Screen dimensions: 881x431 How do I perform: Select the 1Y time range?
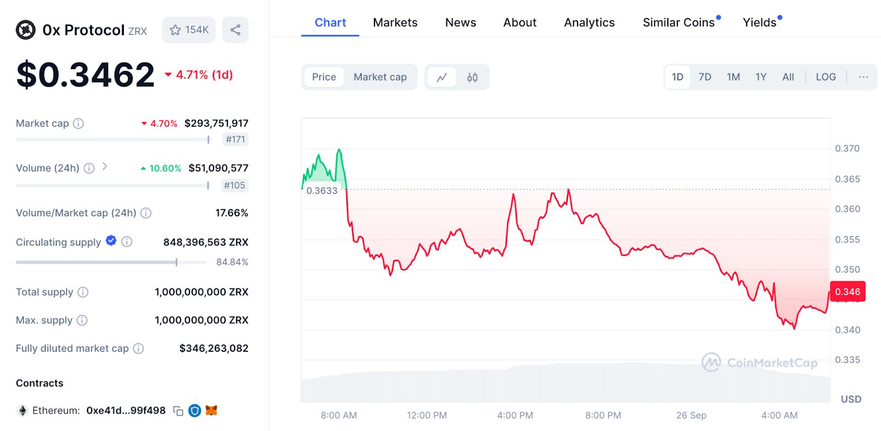pyautogui.click(x=760, y=77)
